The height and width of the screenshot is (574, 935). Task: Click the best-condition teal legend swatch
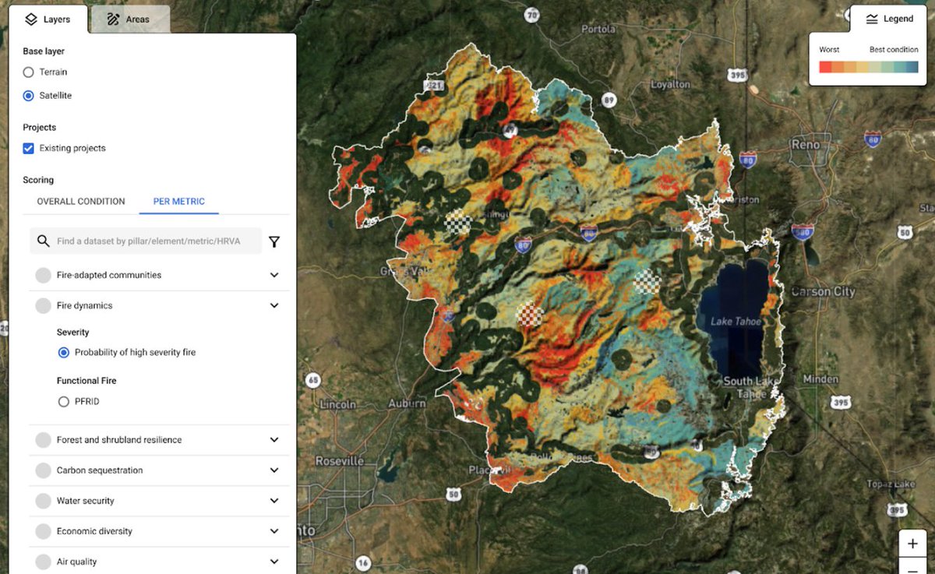tap(912, 67)
